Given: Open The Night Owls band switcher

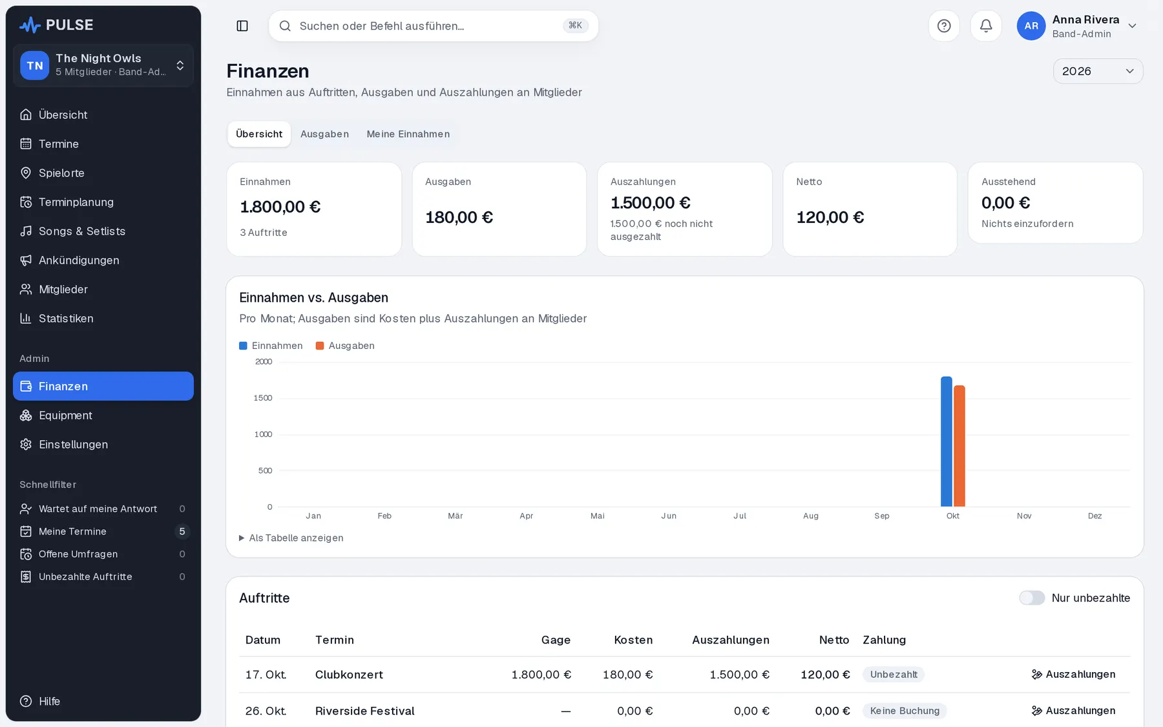Looking at the screenshot, I should point(103,65).
